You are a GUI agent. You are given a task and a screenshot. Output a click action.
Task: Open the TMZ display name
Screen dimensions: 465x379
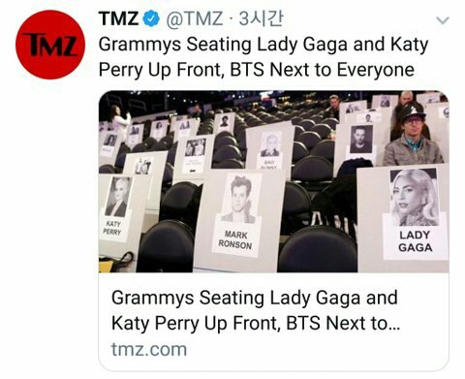click(118, 18)
